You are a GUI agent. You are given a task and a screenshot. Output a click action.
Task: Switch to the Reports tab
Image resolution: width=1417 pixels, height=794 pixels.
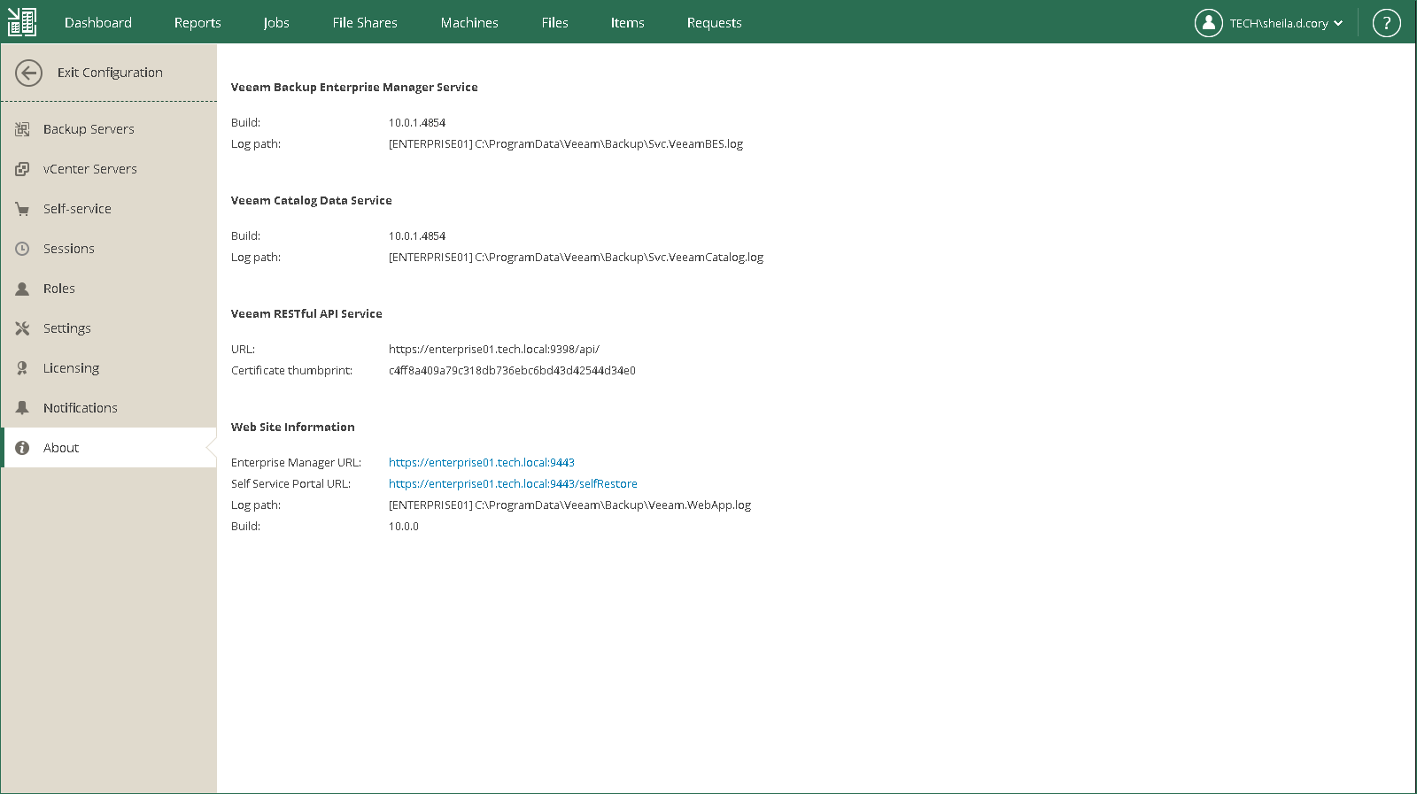click(197, 23)
